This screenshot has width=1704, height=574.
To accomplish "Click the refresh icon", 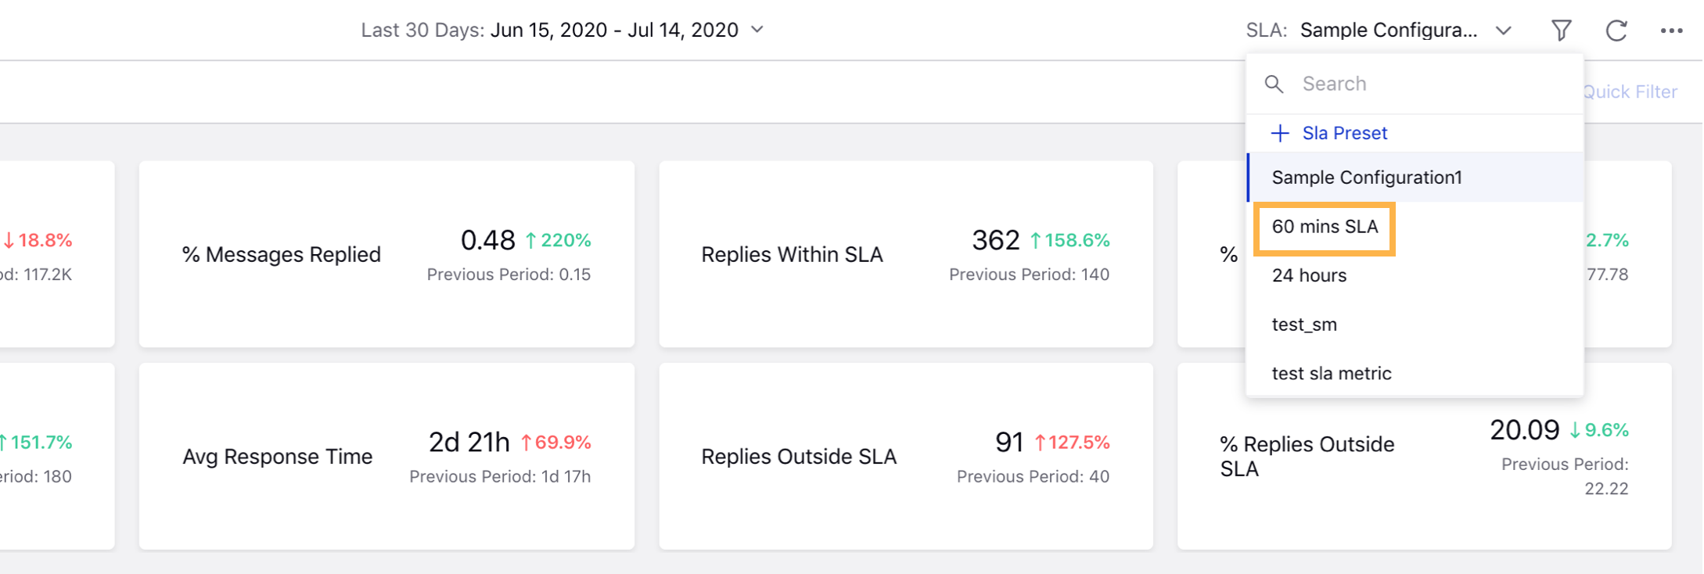I will [x=1616, y=30].
